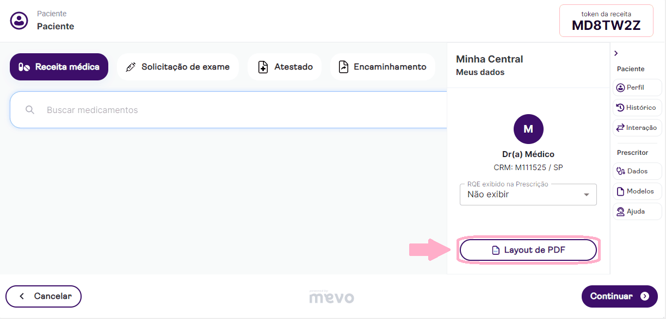666x319 pixels.
Task: Switch to Receita médica tab
Action: (59, 67)
